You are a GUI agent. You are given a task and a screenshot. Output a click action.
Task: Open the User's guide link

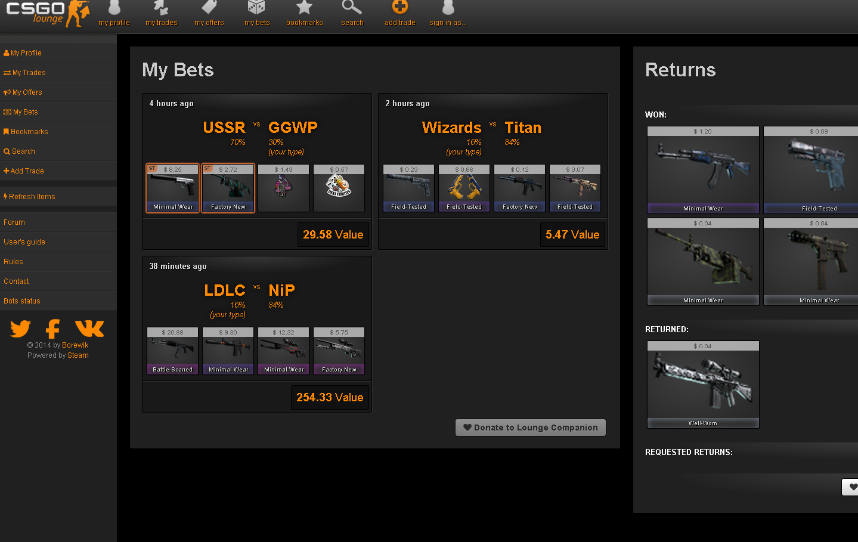[58, 242]
